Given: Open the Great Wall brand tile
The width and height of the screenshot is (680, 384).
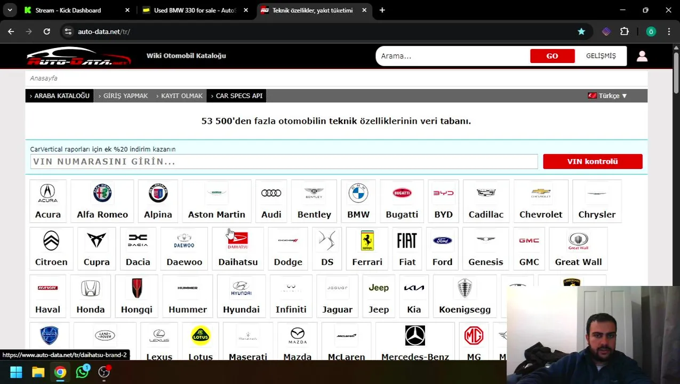Looking at the screenshot, I should [578, 249].
